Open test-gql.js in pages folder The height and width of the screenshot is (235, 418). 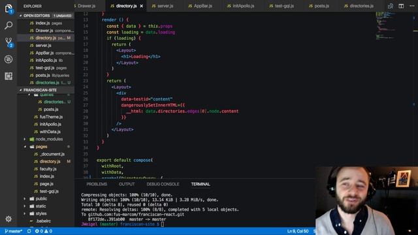click(x=46, y=191)
